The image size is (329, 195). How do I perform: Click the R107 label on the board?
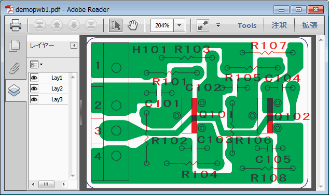[269, 46]
